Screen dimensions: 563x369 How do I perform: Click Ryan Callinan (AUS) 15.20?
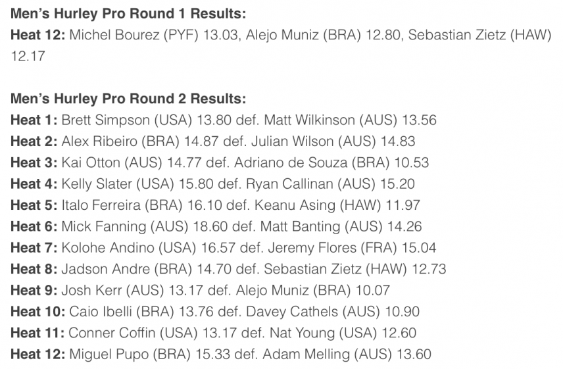coord(330,184)
